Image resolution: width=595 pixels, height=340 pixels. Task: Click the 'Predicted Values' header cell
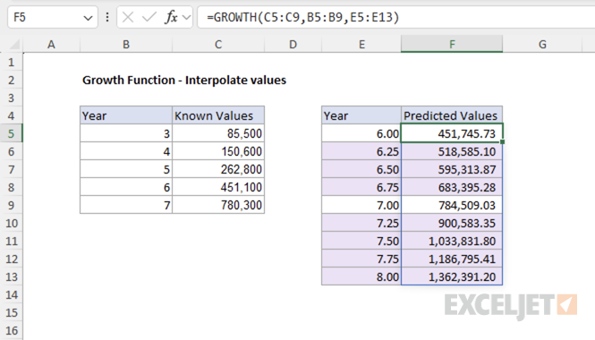pos(452,115)
